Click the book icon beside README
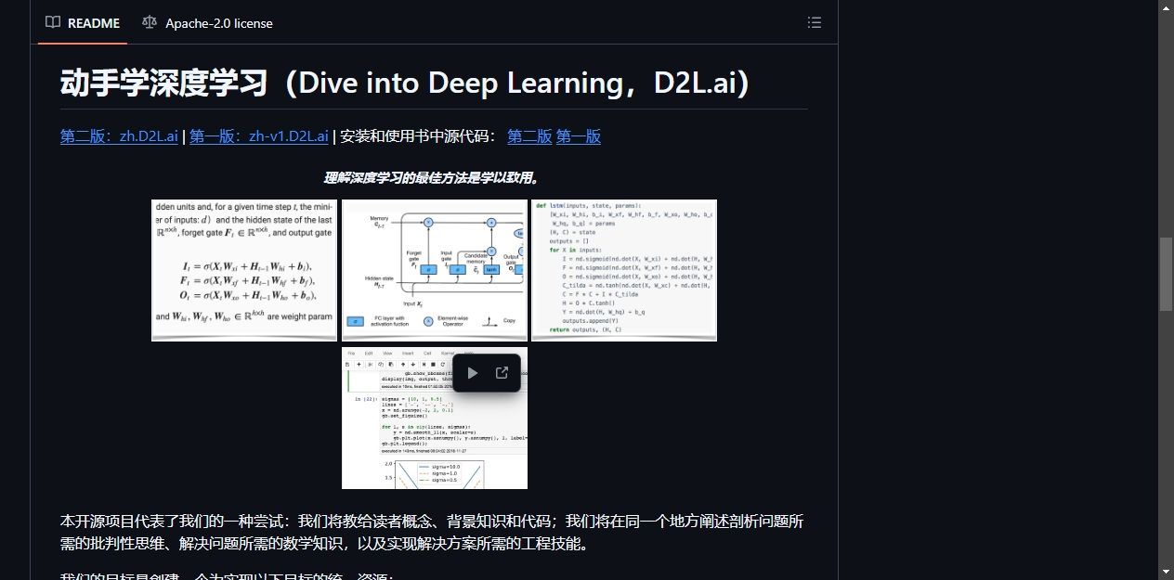This screenshot has height=580, width=1174. (53, 22)
